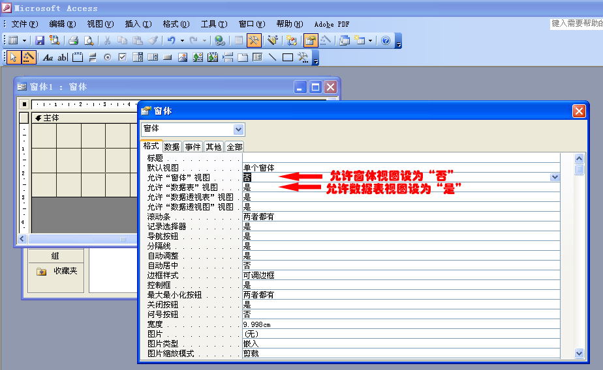The height and width of the screenshot is (370, 603).
Task: Open the View button dropdown arrow
Action: point(24,40)
